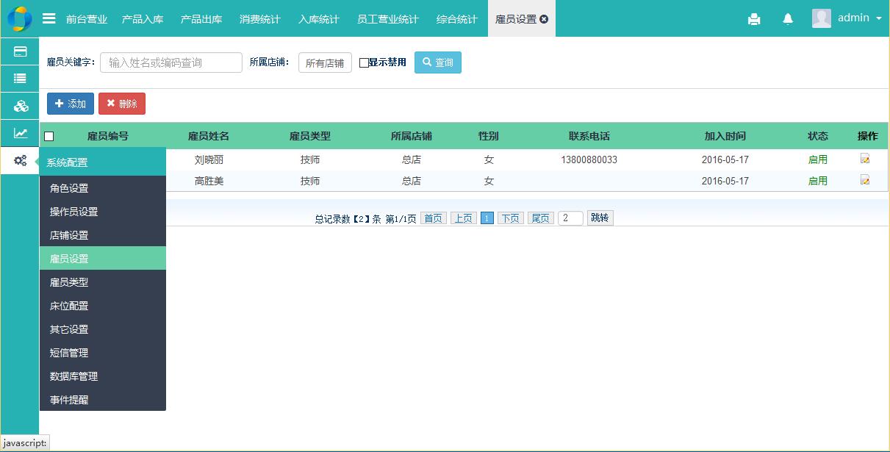Click the 添加 button

click(x=71, y=104)
